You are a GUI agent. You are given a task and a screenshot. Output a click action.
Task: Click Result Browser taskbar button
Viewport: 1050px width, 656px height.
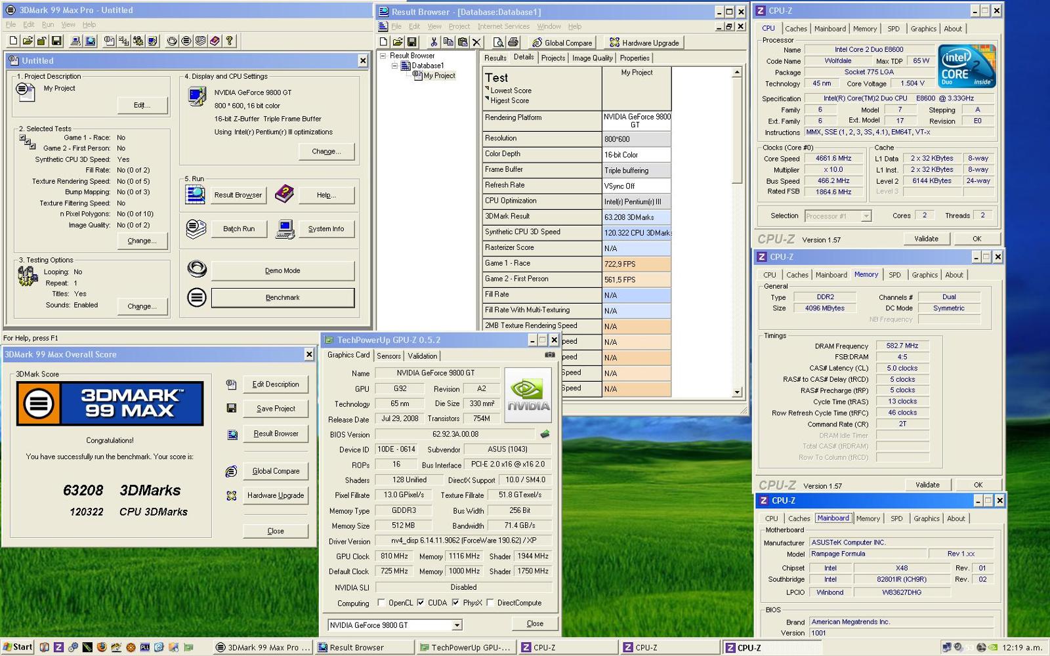click(x=364, y=647)
